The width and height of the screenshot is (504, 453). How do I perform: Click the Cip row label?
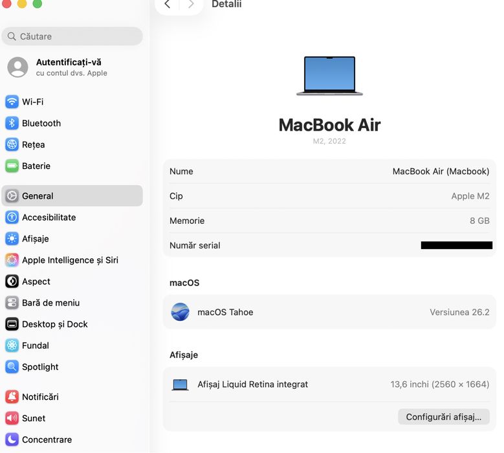176,196
